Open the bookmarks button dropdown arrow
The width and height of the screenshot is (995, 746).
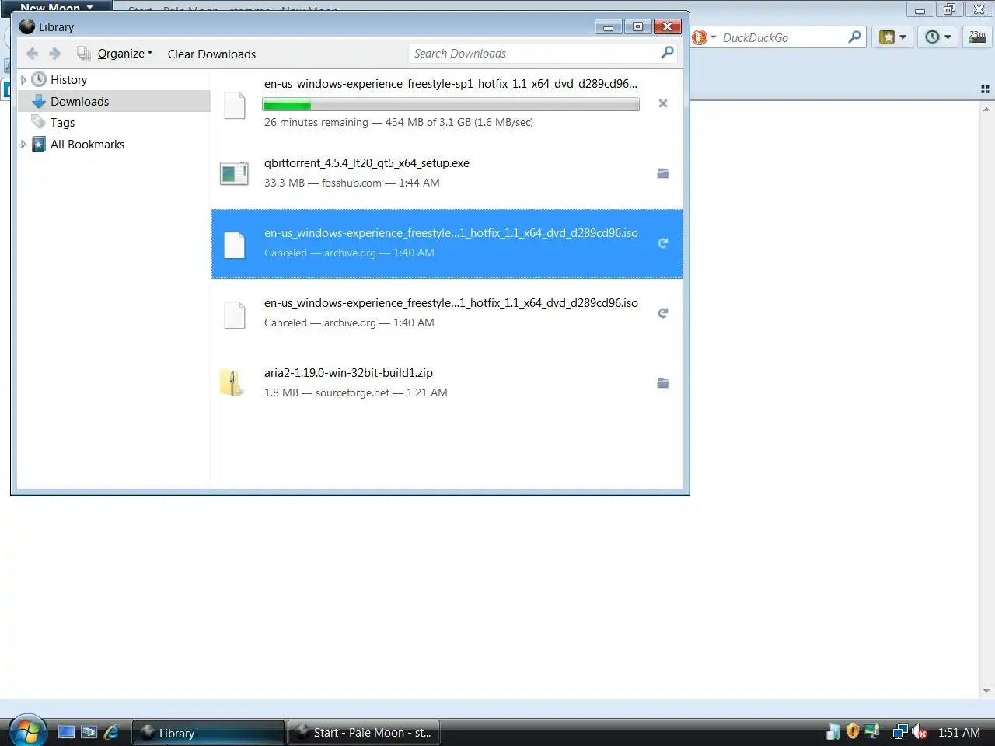(902, 37)
